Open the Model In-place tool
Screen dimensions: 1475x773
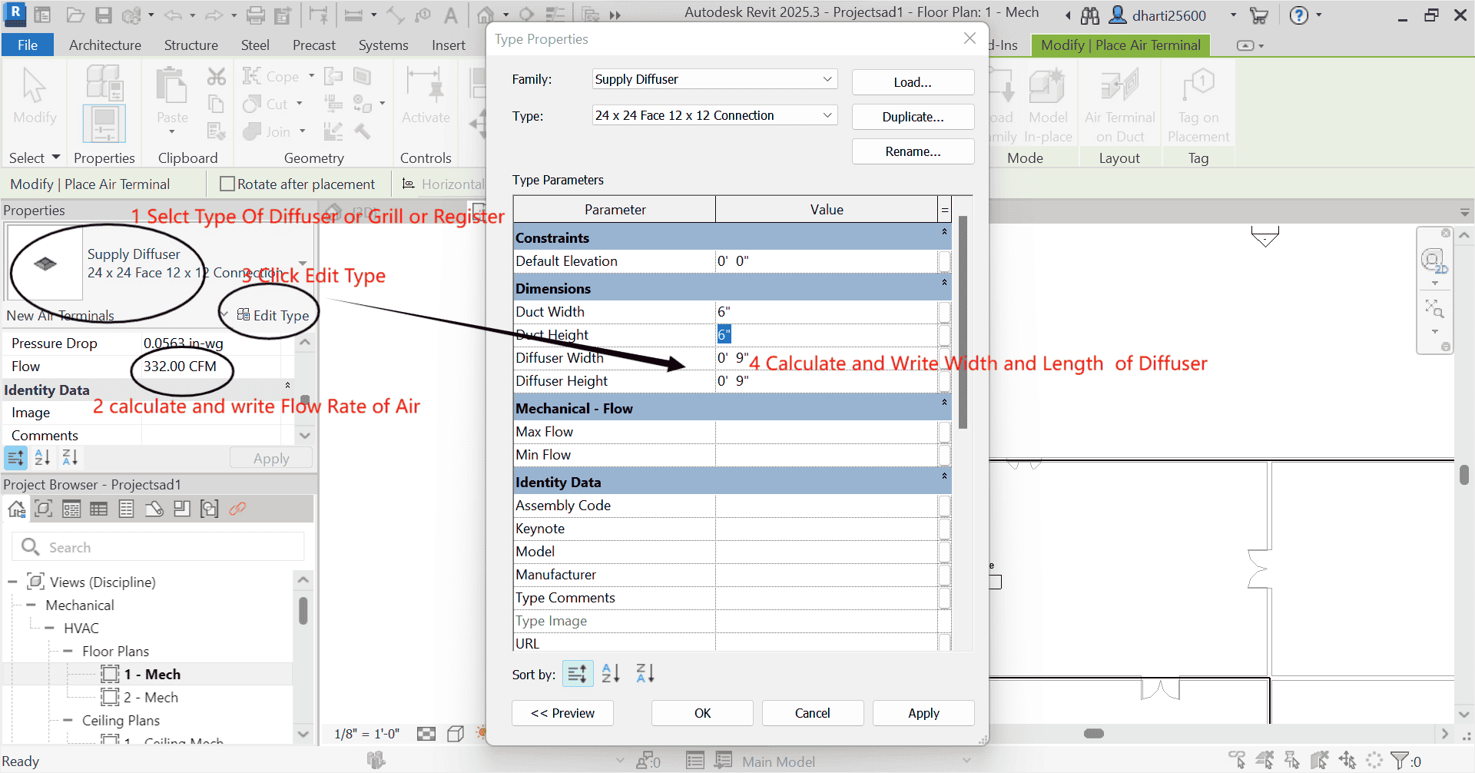1048,104
